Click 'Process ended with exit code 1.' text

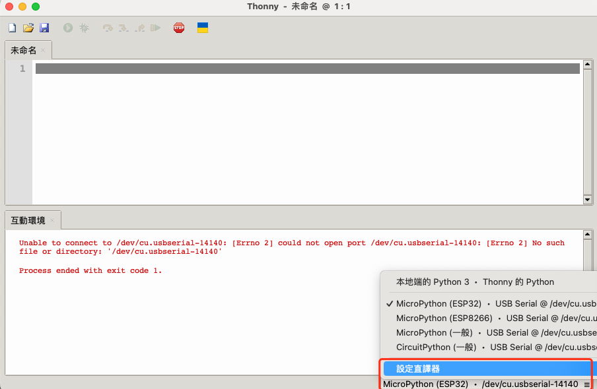coord(90,271)
